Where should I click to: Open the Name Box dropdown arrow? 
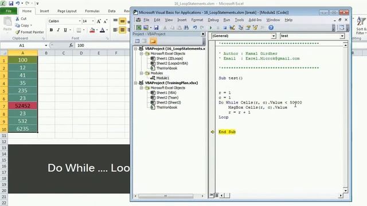pyautogui.click(x=46, y=45)
